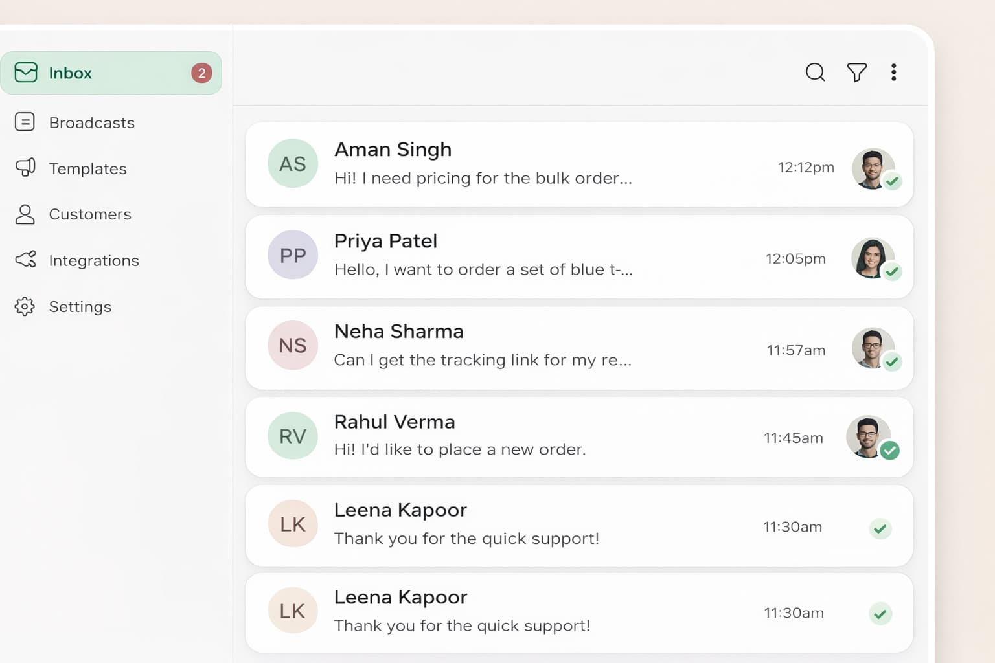Click message 'Hello, I want to order a set of blue t-...'
Viewport: 995px width, 663px height.
pyautogui.click(x=483, y=269)
